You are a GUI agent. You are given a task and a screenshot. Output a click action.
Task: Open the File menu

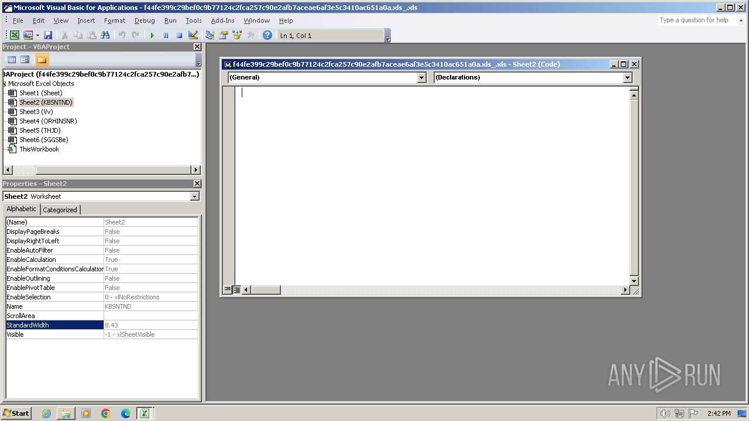click(x=18, y=20)
